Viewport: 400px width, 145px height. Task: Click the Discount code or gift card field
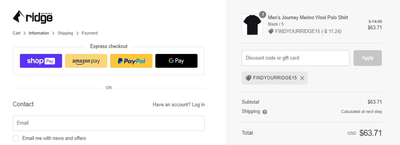click(x=295, y=58)
